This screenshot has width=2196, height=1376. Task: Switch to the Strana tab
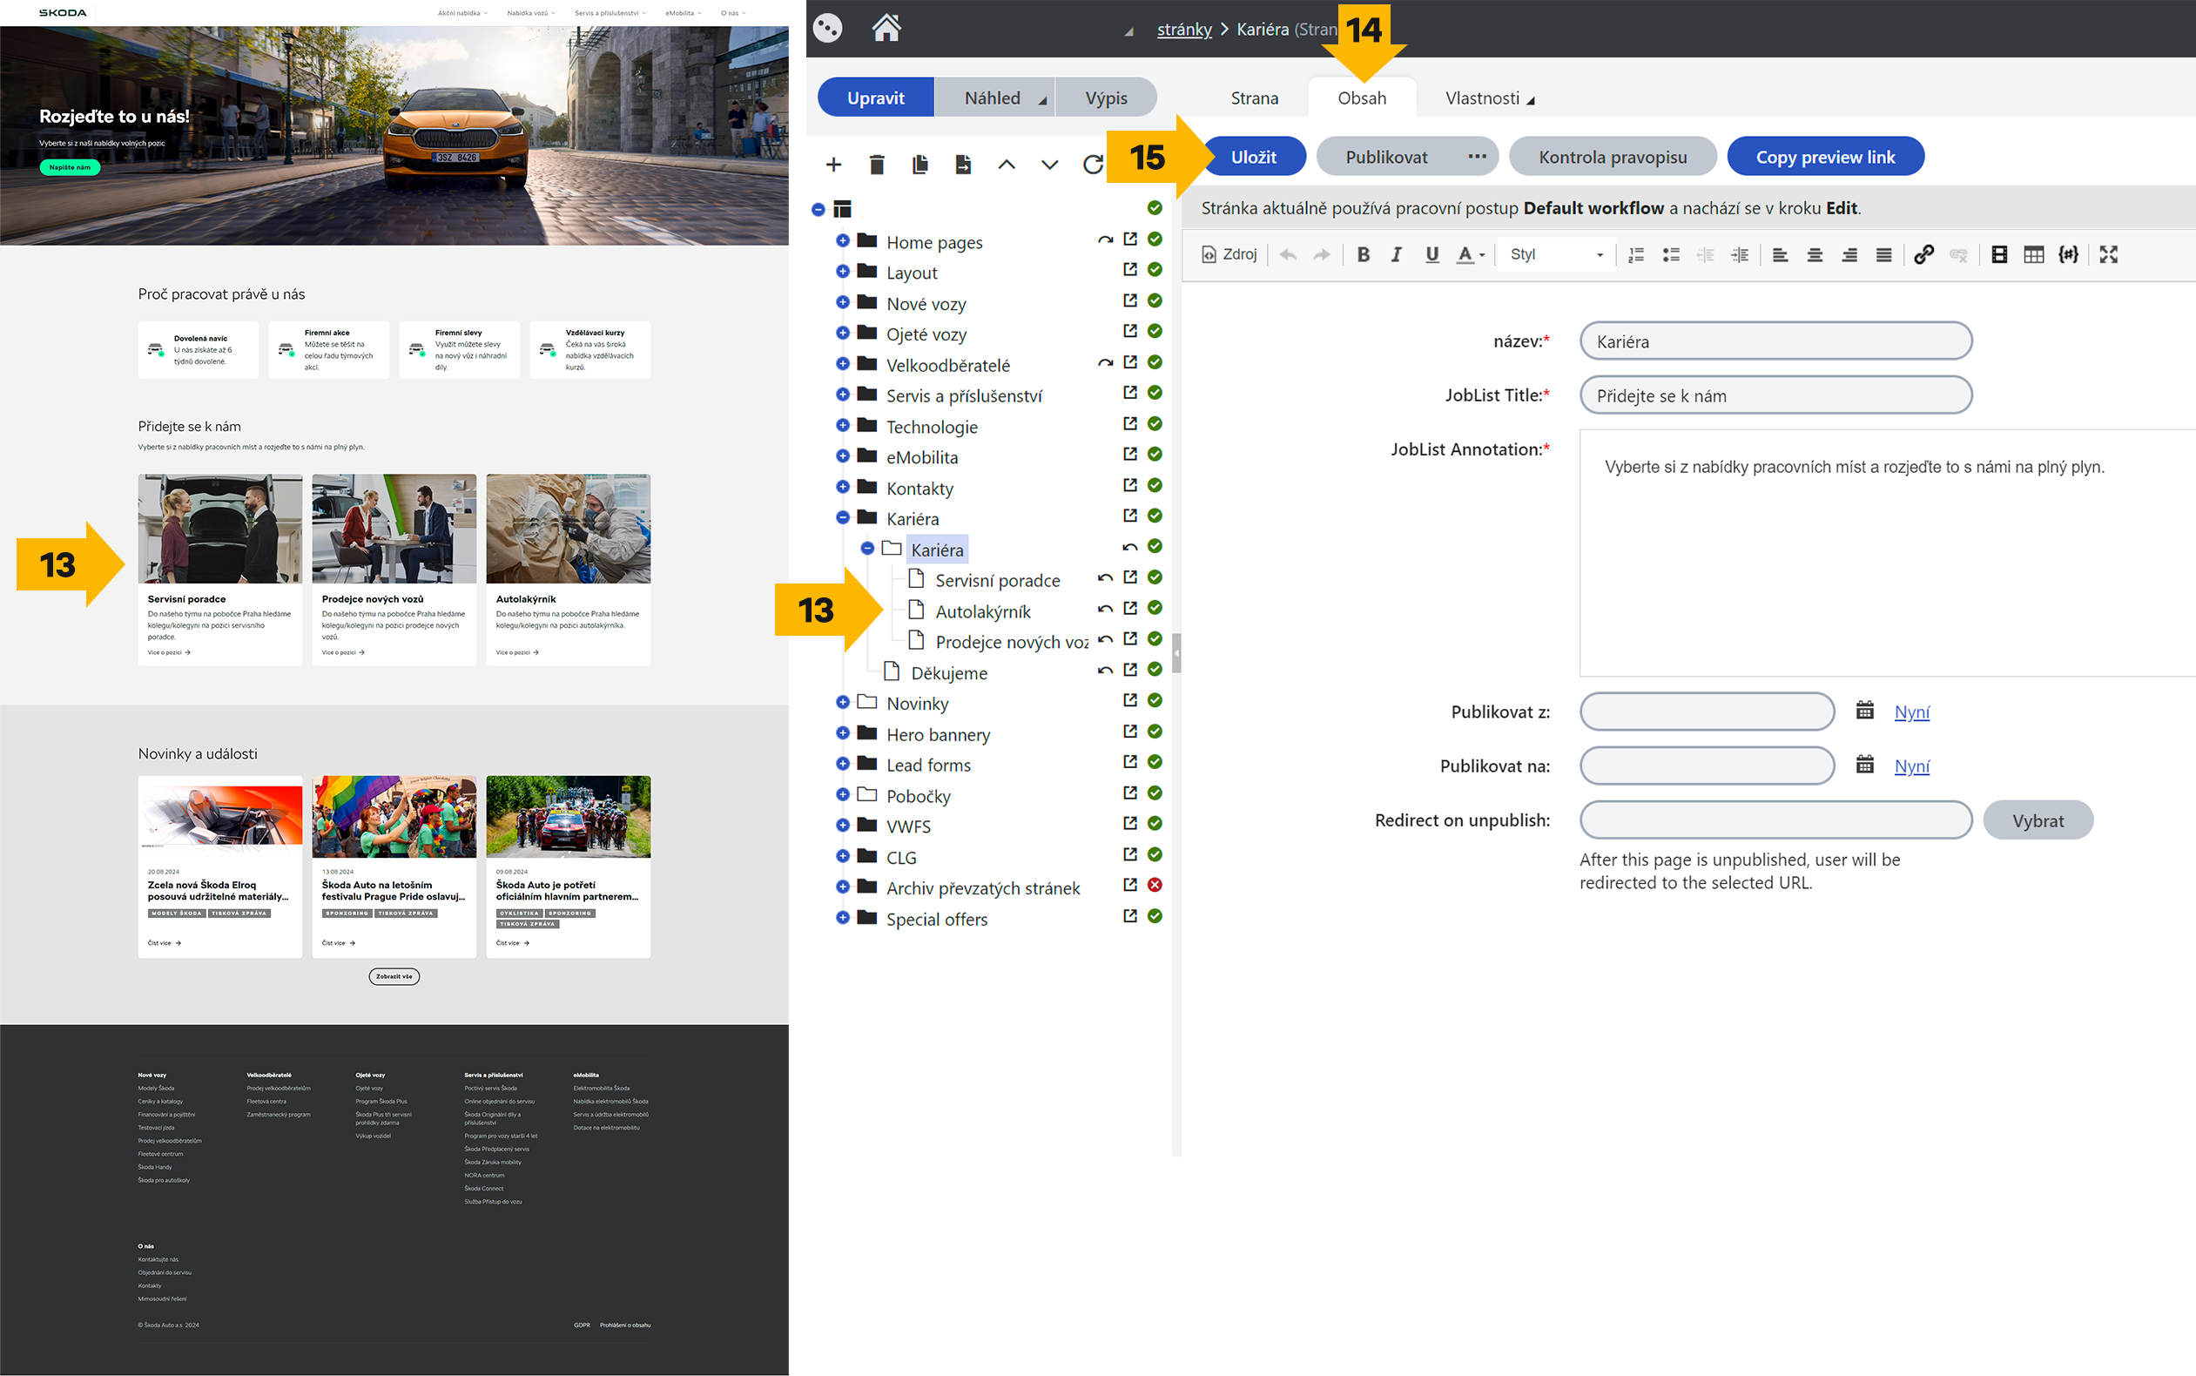(x=1254, y=98)
